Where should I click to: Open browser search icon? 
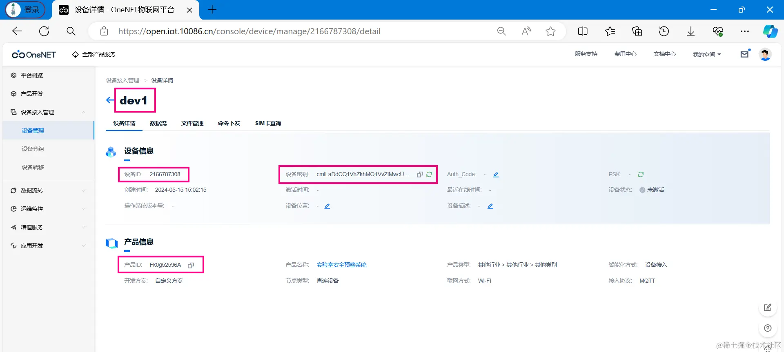coord(71,31)
